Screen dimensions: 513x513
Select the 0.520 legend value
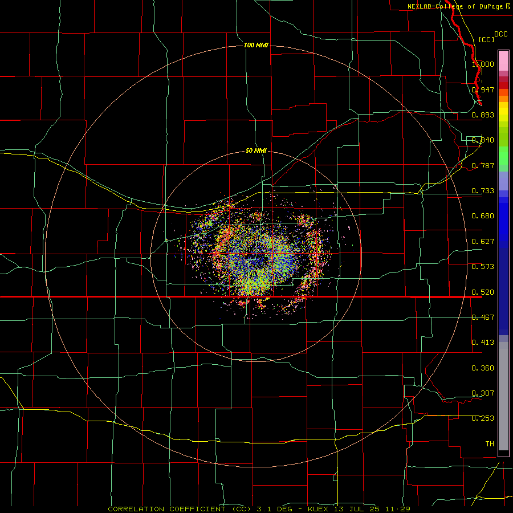pyautogui.click(x=483, y=292)
